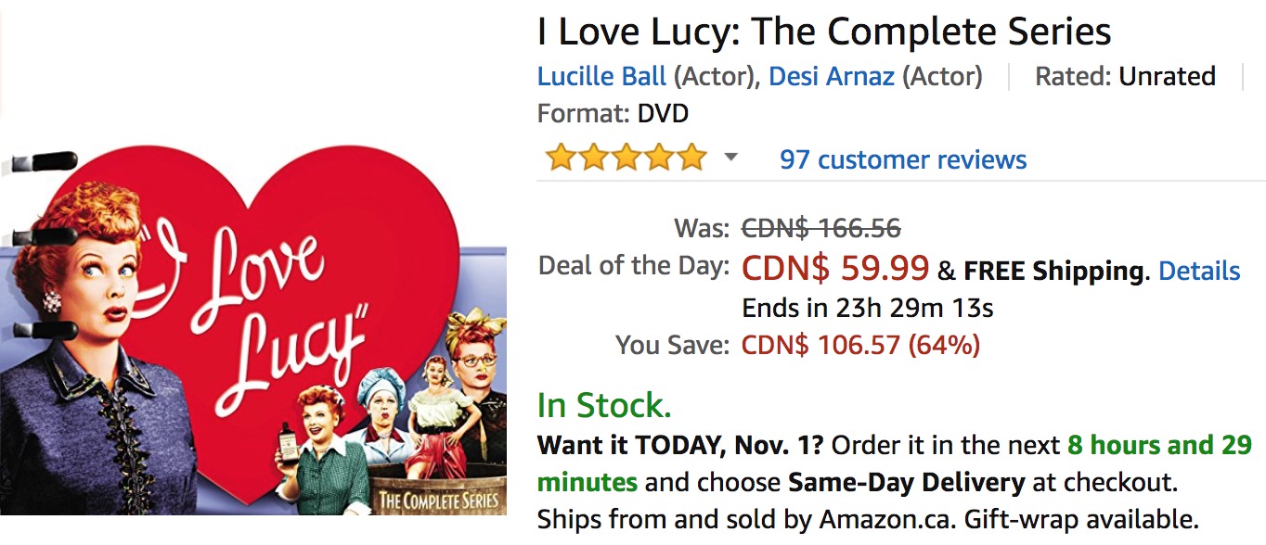Click the Ends in countdown timer
1266x545 pixels.
868,308
